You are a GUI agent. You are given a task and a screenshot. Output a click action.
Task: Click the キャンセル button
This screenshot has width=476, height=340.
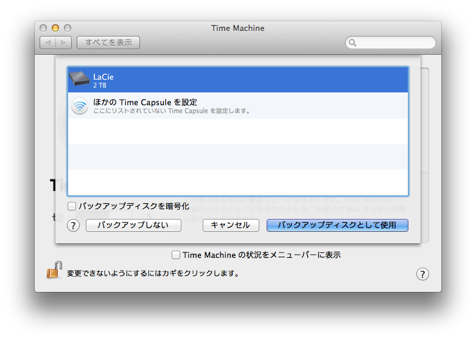pyautogui.click(x=231, y=226)
